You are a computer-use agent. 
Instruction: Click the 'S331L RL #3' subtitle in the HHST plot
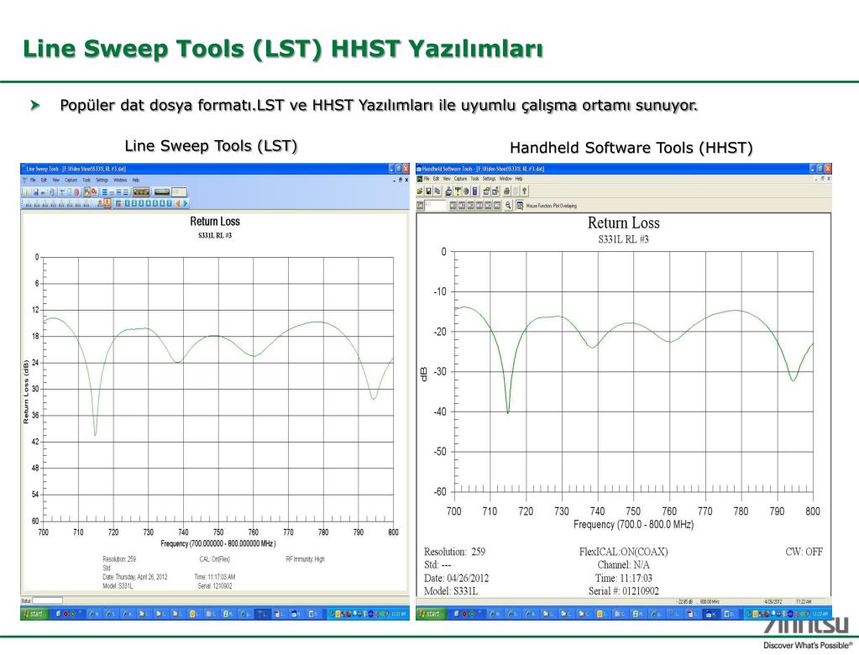point(623,239)
